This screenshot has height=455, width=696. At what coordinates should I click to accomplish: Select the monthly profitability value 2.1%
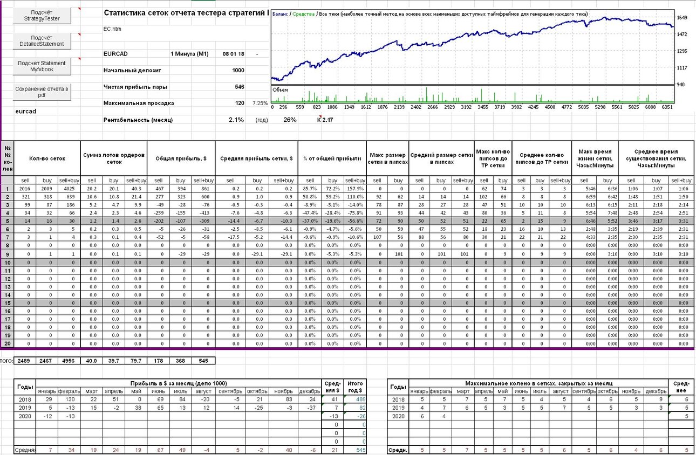pyautogui.click(x=236, y=120)
